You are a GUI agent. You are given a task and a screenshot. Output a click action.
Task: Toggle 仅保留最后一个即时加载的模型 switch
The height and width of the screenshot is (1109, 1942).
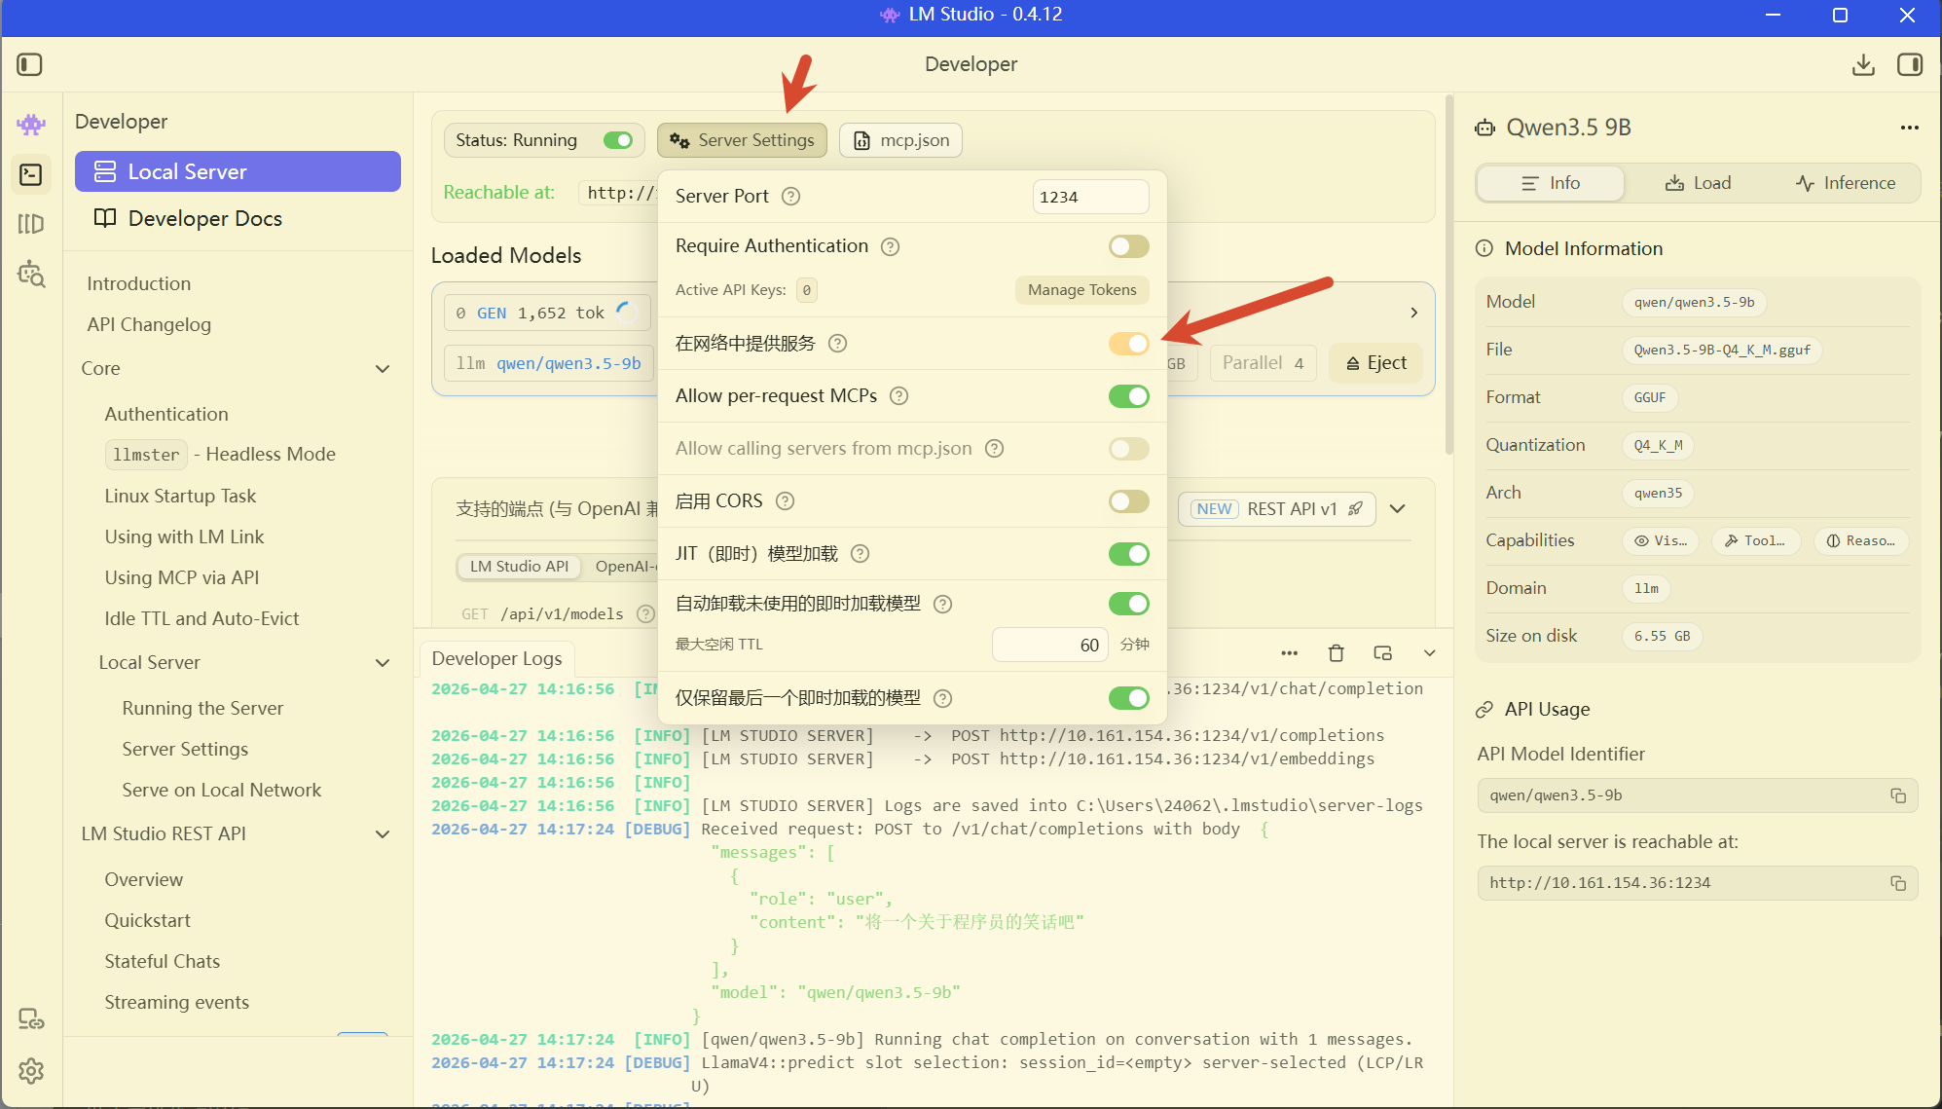click(x=1129, y=698)
